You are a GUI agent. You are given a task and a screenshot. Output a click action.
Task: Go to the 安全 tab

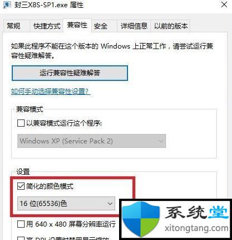tap(101, 26)
